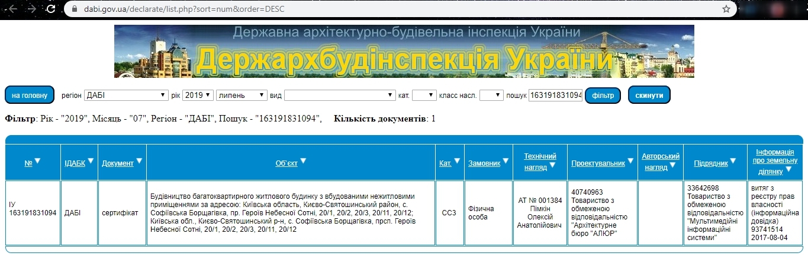Click sort arrow below Кат. column
The image size is (808, 256).
tap(457, 161)
